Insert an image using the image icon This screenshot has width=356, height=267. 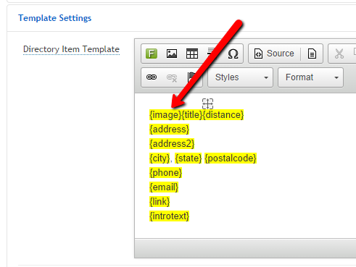172,54
